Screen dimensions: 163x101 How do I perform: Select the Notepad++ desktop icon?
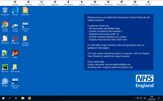(x=5, y=54)
